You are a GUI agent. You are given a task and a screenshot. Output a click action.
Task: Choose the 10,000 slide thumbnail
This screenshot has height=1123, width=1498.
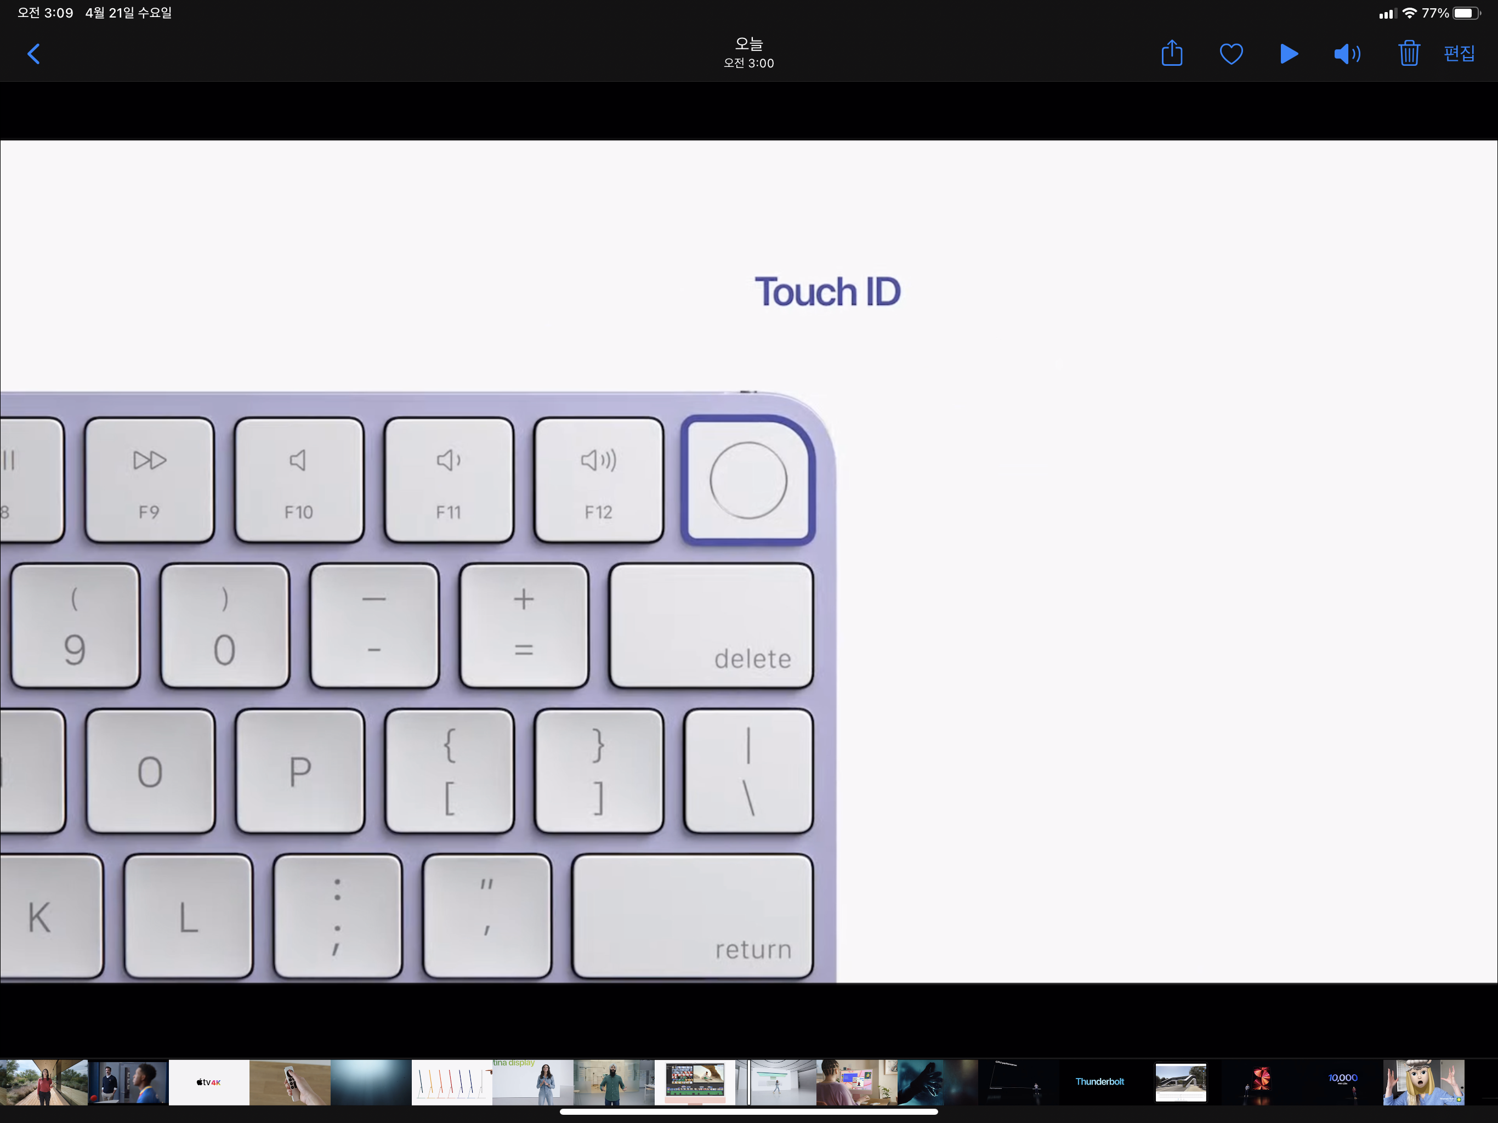pyautogui.click(x=1342, y=1082)
